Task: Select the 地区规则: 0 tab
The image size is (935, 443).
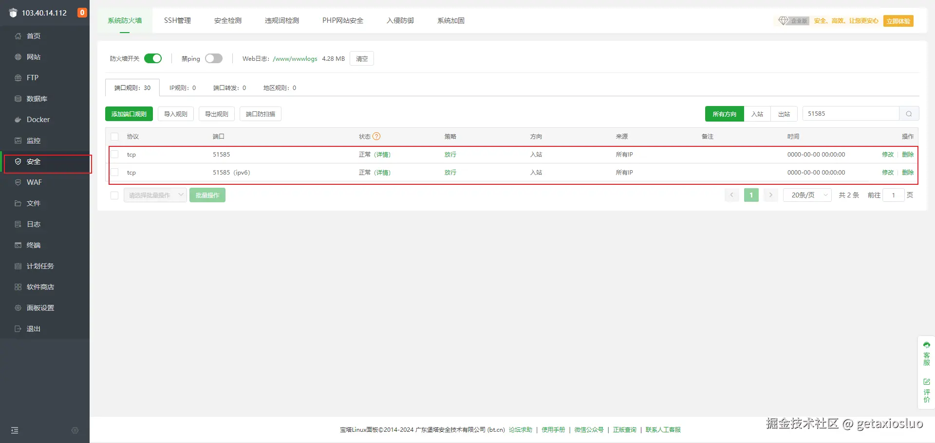Action: coord(280,88)
